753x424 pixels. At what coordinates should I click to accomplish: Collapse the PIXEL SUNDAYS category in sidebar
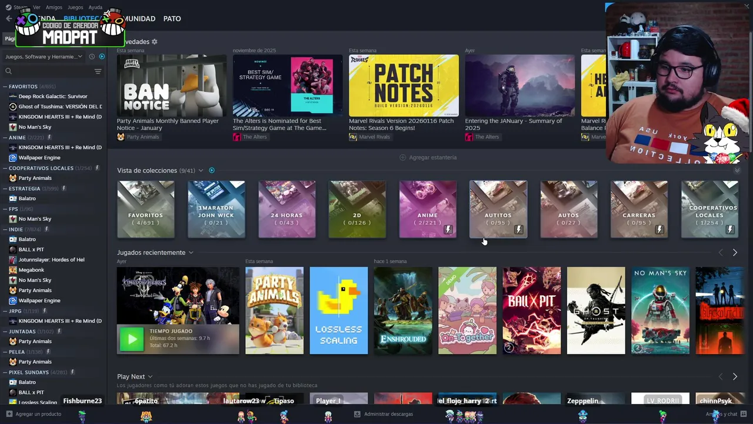(x=5, y=372)
